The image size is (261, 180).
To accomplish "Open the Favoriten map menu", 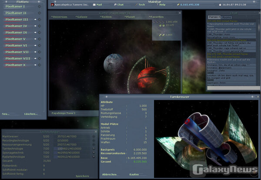I will [156, 17].
